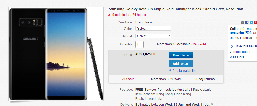Click the 293 sold quantity link
Screen dimensions: 257x106
tap(199, 44)
